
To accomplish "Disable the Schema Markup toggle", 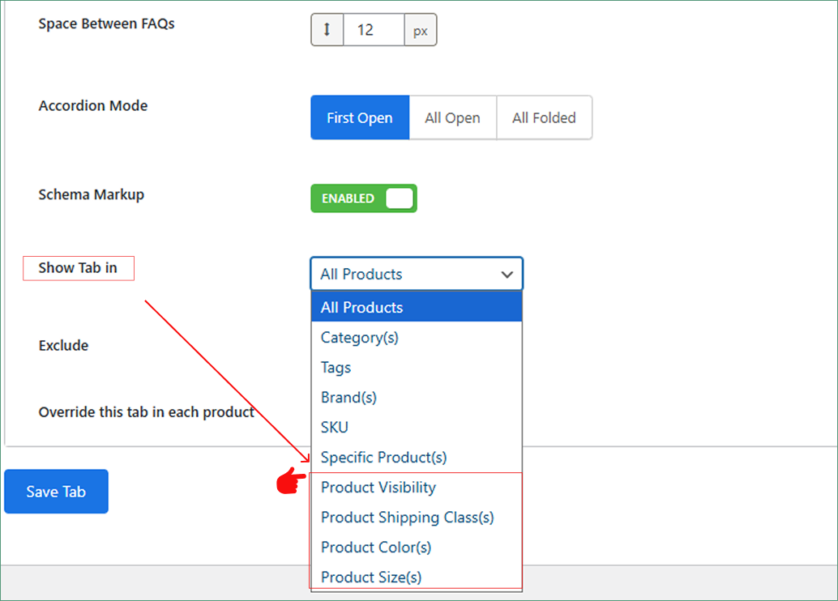I will click(x=363, y=198).
